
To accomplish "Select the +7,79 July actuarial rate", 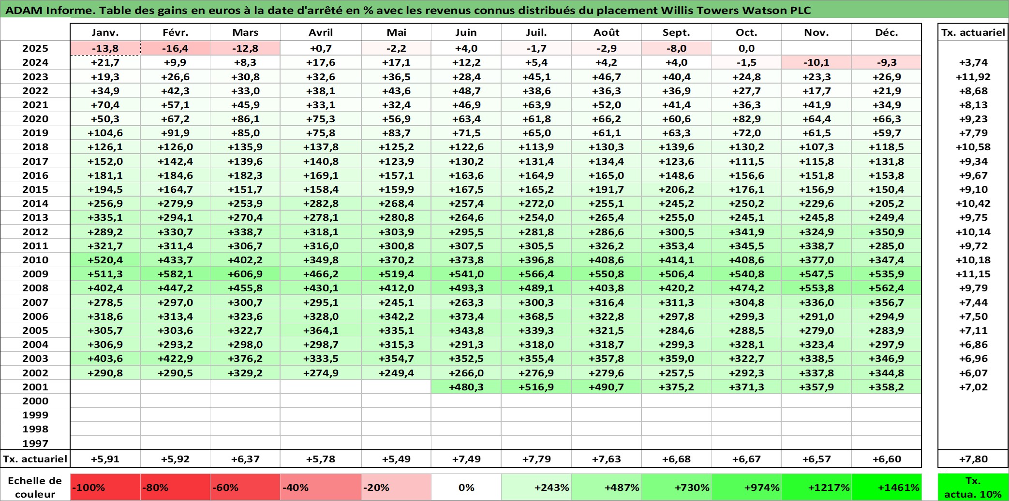I will [536, 459].
